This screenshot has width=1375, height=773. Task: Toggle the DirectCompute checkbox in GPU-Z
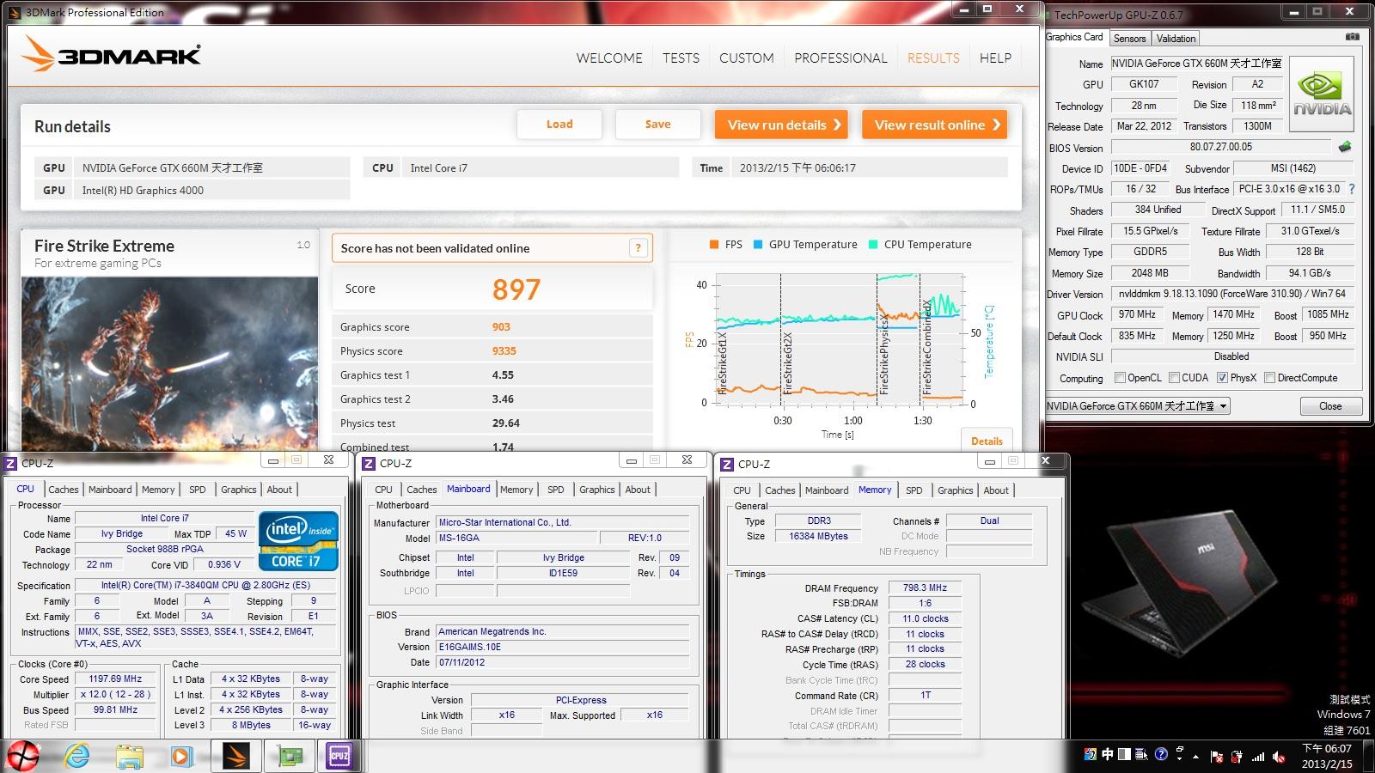point(1269,377)
